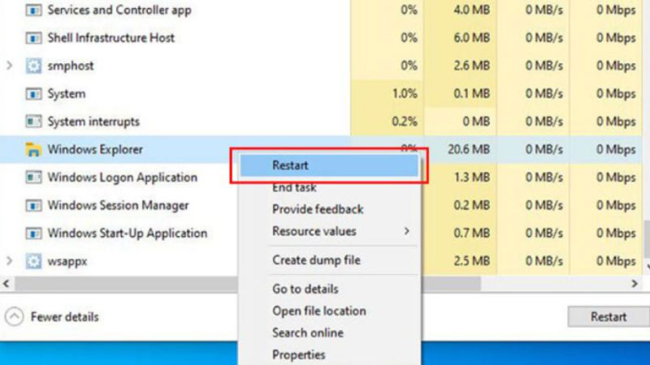Click the 2.6 MB memory value

472,66
